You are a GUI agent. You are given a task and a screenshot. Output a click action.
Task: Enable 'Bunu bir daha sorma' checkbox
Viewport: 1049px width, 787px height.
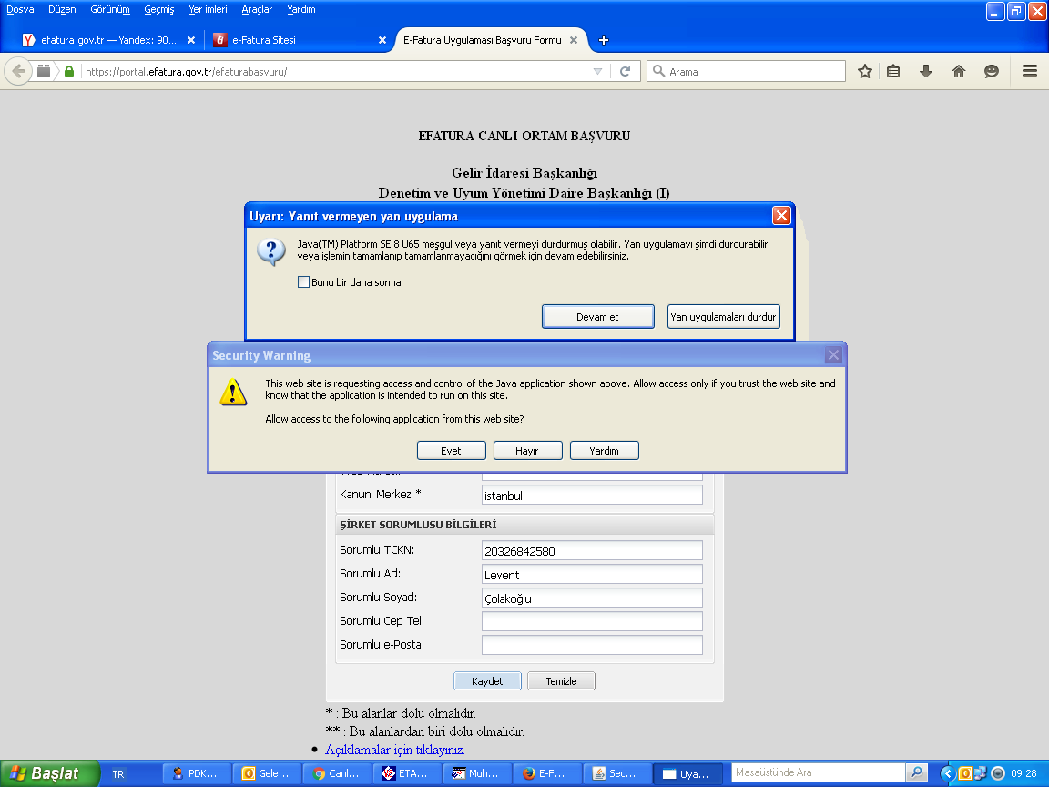point(304,282)
